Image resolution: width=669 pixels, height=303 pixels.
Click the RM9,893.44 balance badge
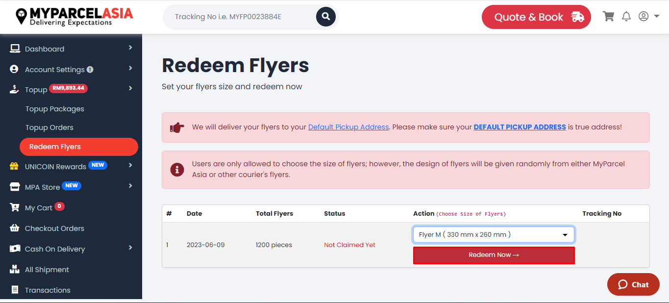pos(69,89)
